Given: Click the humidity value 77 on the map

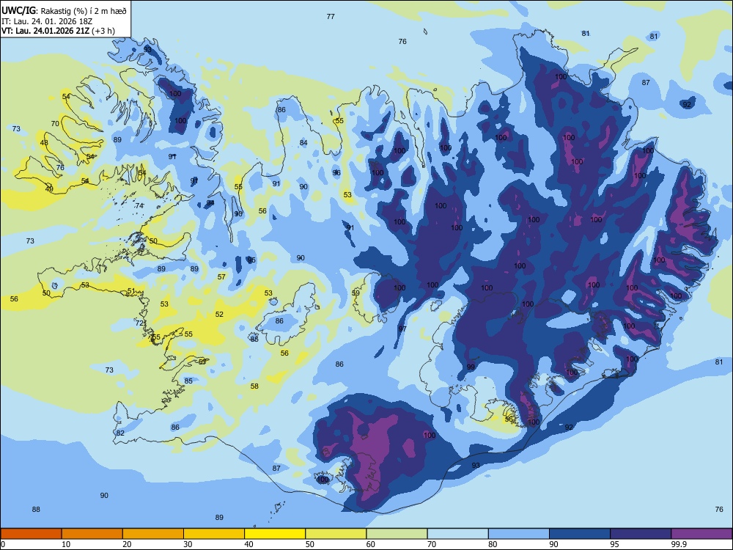Looking at the screenshot, I should pos(331,16).
